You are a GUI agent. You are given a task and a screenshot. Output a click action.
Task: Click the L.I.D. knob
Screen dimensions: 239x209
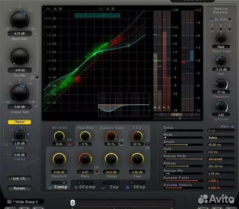pos(137,136)
